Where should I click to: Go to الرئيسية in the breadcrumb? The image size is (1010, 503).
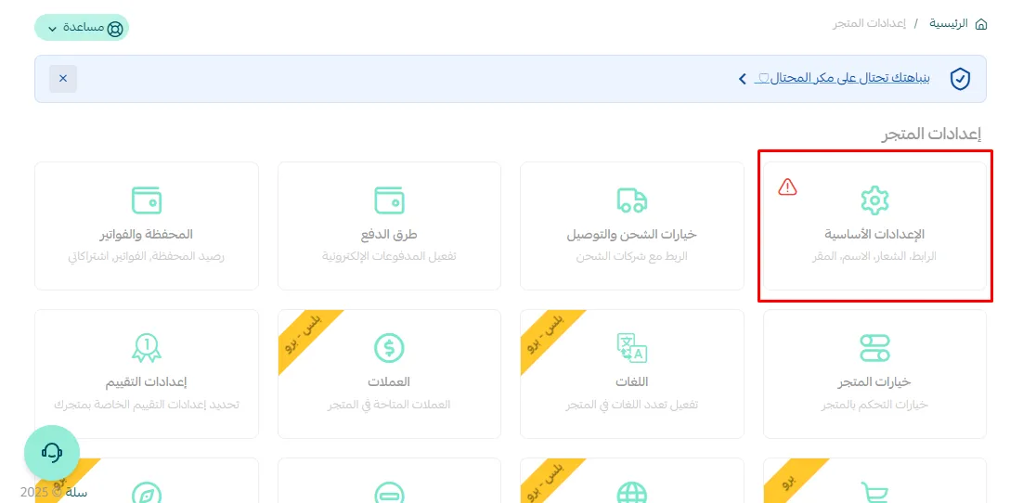click(949, 23)
